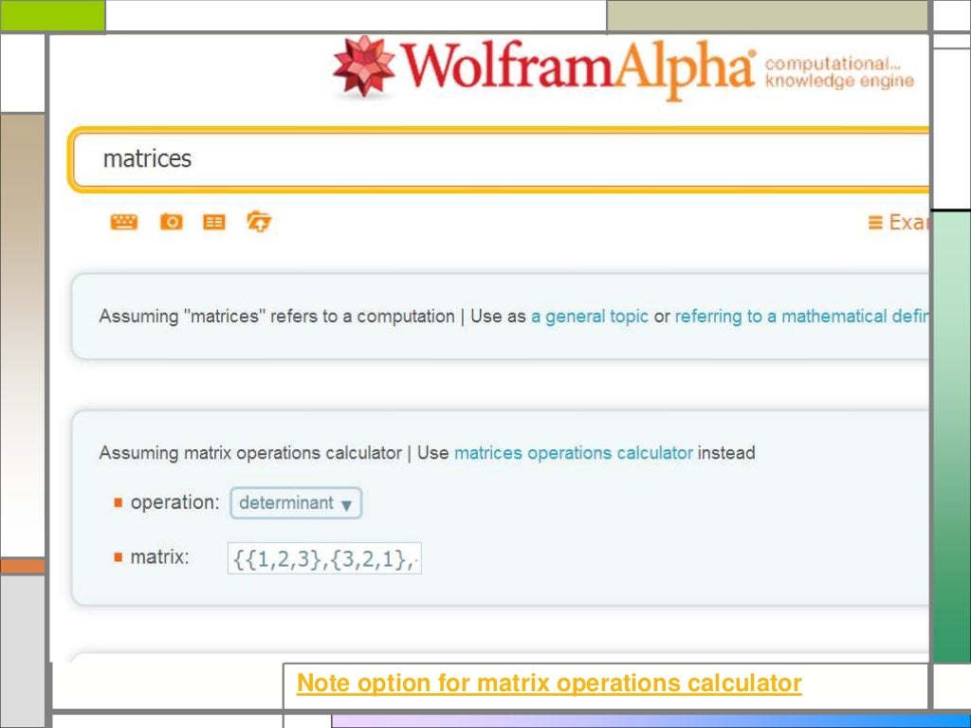The width and height of the screenshot is (971, 728).
Task: Open "Note option for matrix operations calculator" link
Action: [x=549, y=682]
